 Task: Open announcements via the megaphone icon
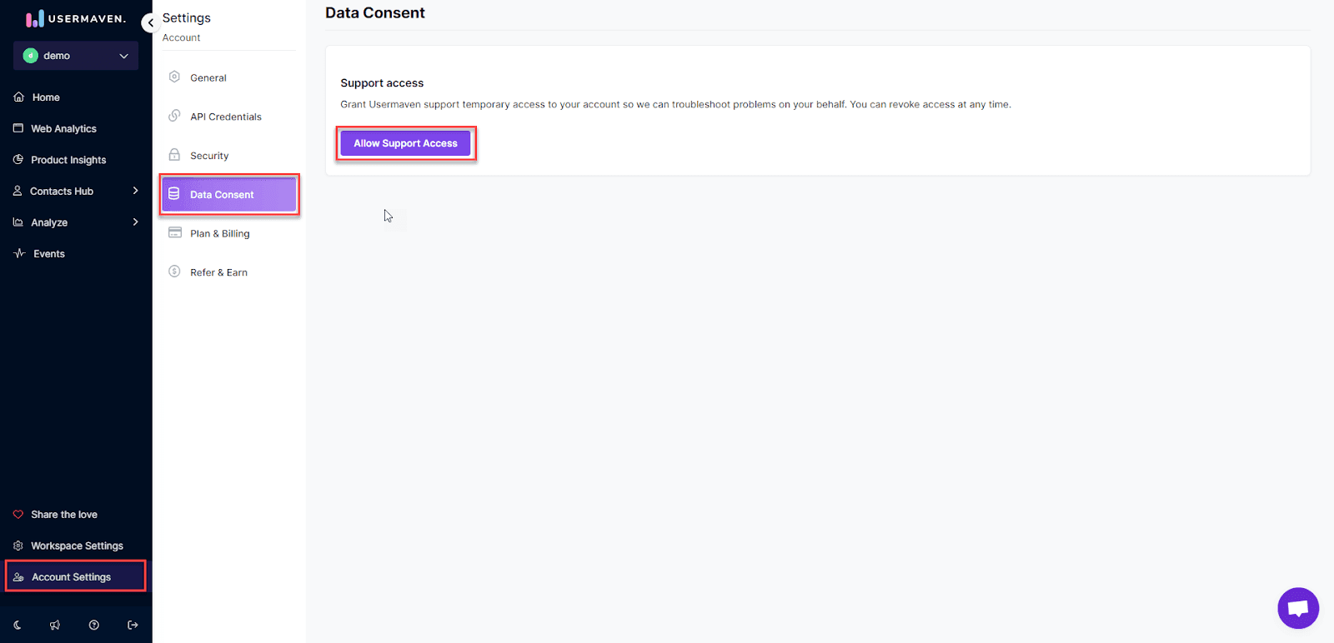pos(55,625)
